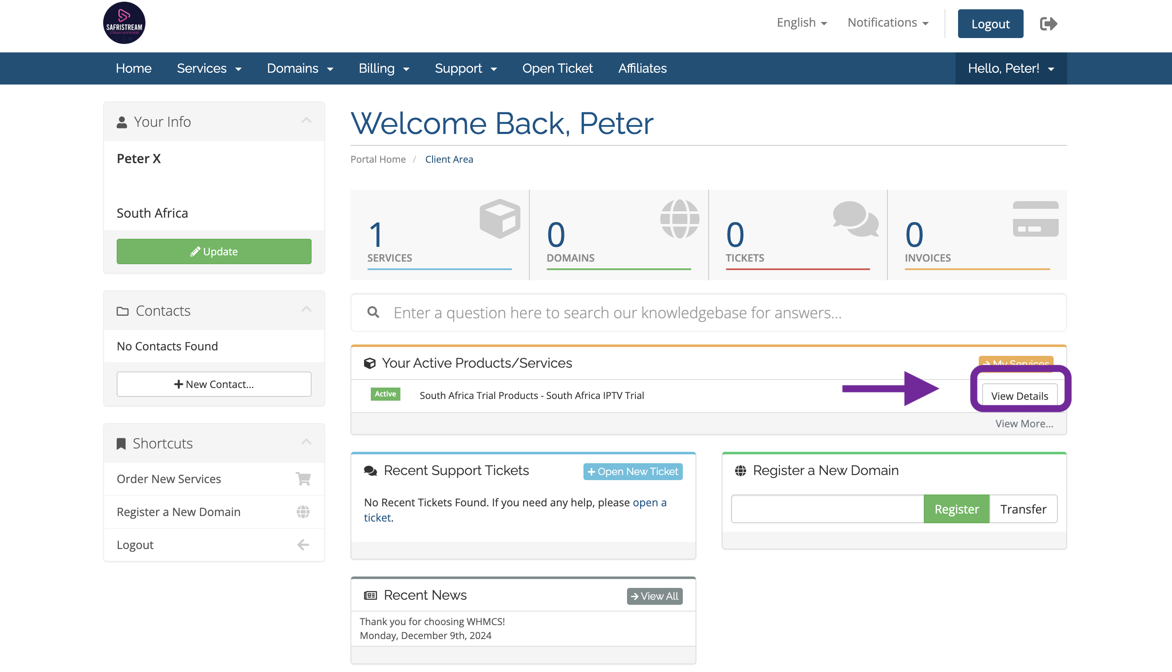The image size is (1172, 672).
Task: Open the English language dropdown
Action: tap(802, 23)
